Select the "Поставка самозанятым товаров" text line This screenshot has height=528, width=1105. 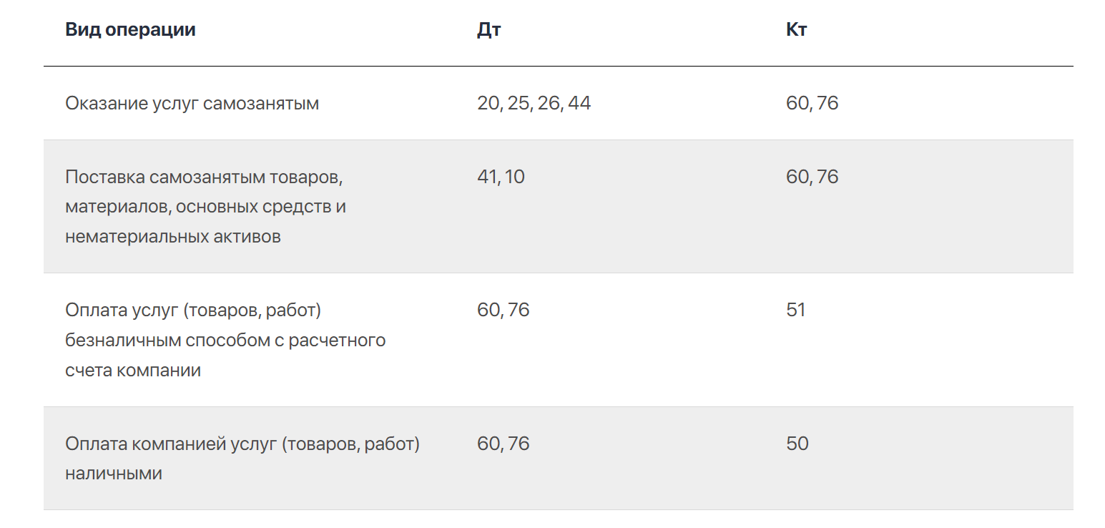point(208,177)
